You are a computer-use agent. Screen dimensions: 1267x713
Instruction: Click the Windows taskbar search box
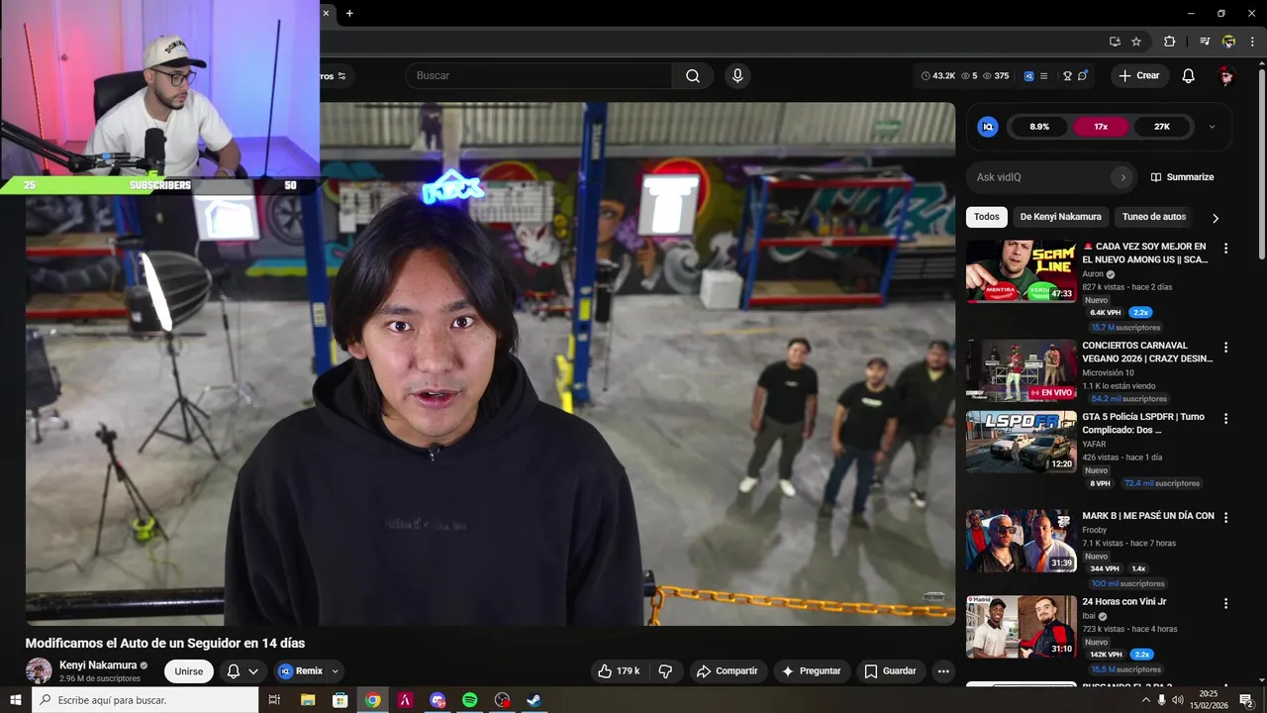point(146,700)
